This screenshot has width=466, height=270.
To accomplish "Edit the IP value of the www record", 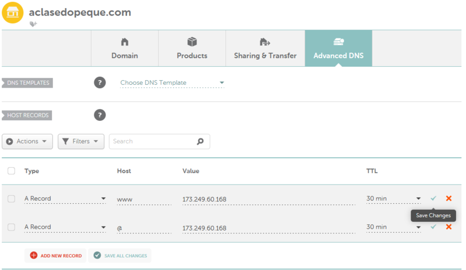I will click(269, 199).
